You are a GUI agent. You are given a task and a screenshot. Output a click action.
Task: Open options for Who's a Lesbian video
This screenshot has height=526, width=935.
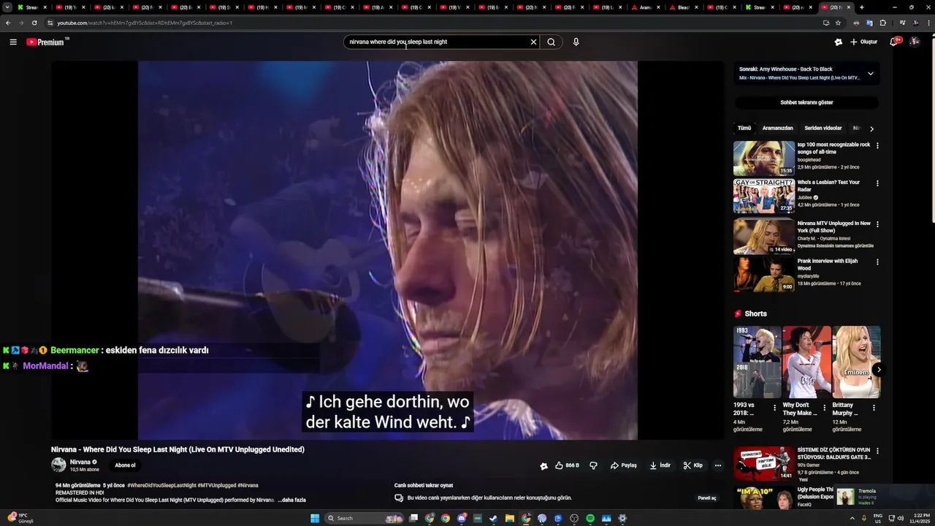click(877, 183)
